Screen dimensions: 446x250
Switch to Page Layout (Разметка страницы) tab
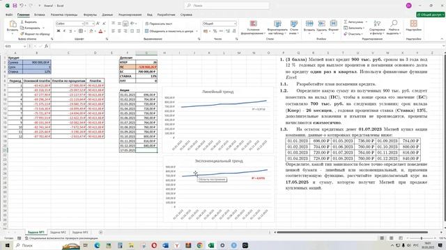(x=64, y=15)
